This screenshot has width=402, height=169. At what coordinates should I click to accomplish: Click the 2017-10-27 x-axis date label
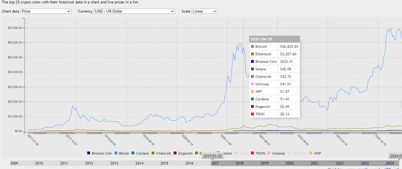point(72,140)
